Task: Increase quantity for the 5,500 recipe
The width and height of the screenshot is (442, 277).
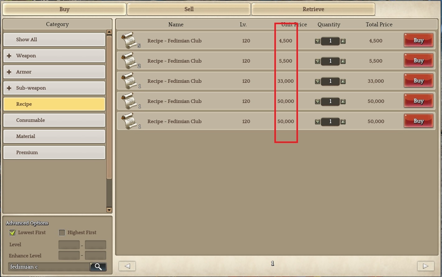Action: [343, 61]
